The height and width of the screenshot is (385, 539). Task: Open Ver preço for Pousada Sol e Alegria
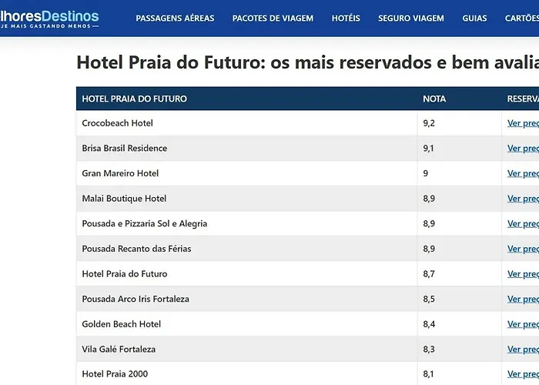[523, 224]
